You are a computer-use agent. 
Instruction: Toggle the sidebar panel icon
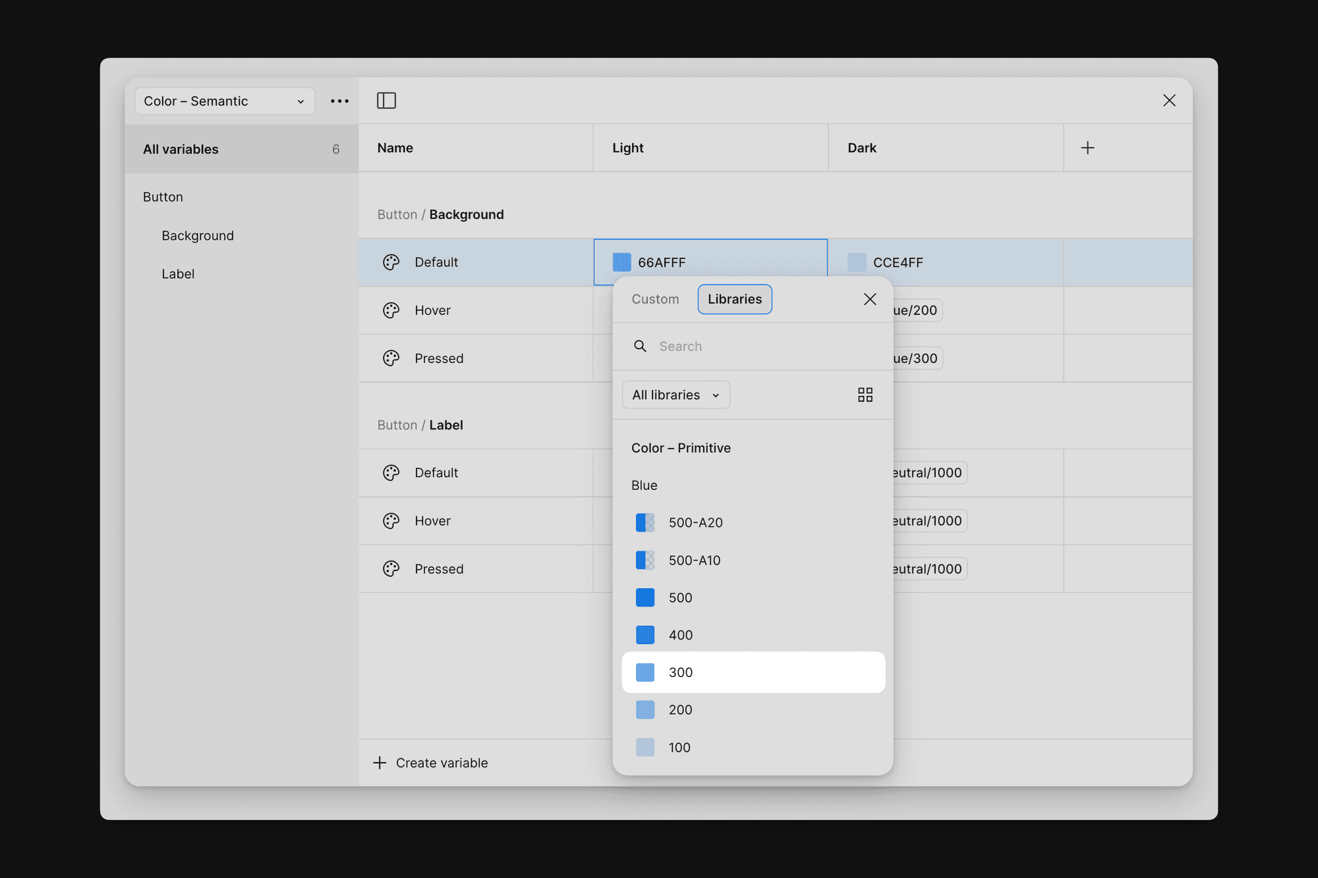tap(386, 101)
